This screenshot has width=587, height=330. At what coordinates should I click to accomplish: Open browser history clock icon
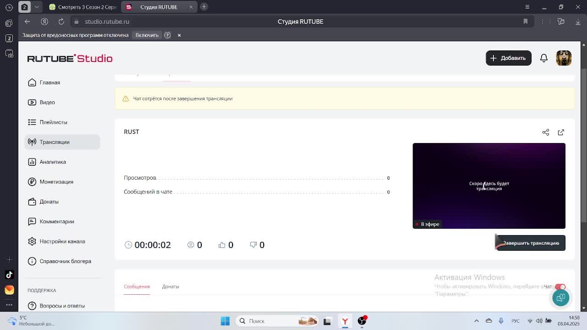(x=9, y=7)
